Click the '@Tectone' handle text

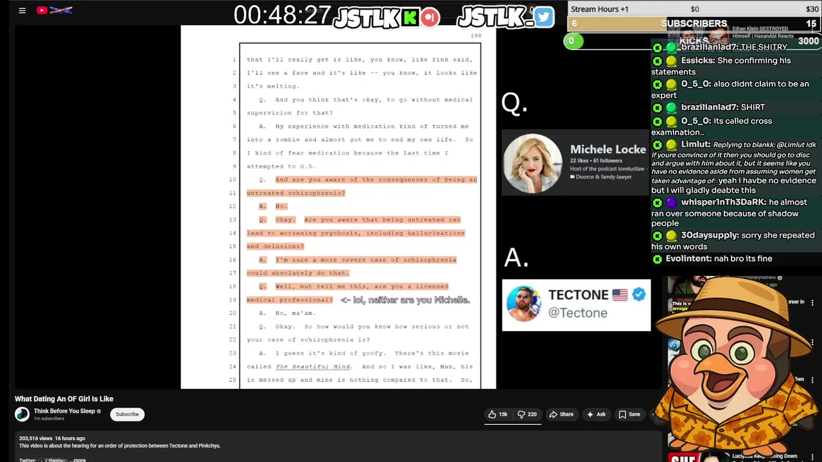(577, 313)
